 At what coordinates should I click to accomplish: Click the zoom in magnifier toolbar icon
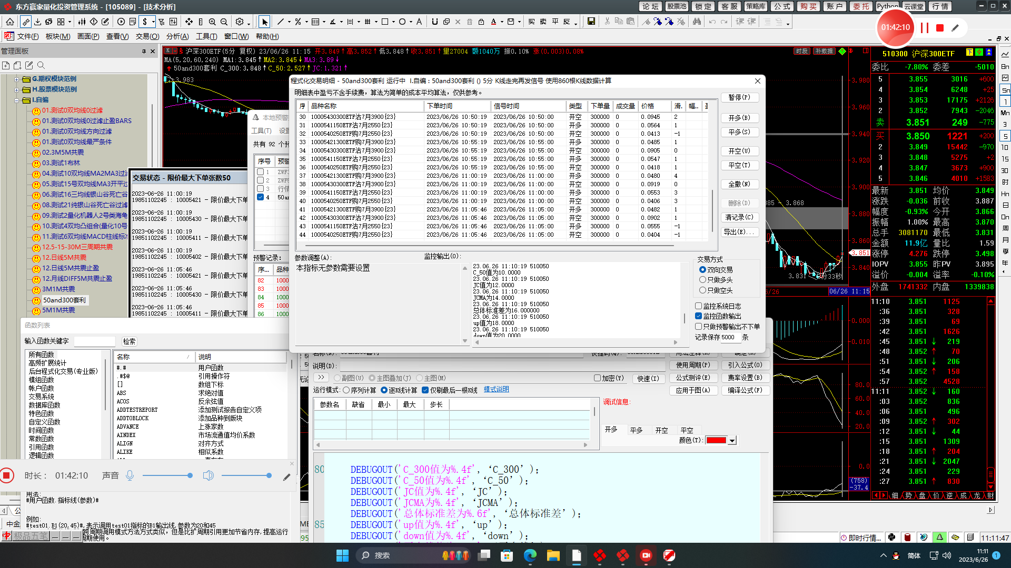(x=212, y=22)
